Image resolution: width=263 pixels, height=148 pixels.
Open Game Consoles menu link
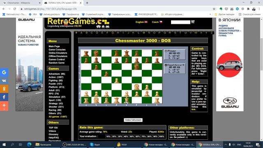pos(57,50)
